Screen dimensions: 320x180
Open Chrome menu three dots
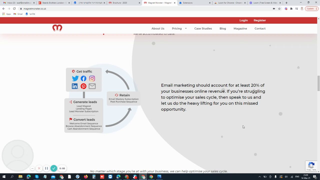(x=316, y=8)
